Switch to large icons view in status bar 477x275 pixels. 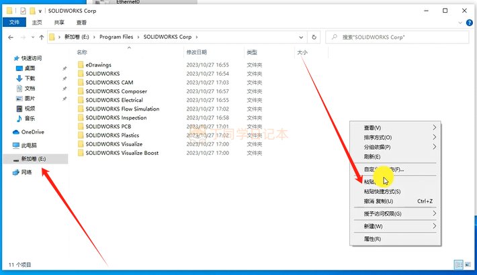point(468,264)
